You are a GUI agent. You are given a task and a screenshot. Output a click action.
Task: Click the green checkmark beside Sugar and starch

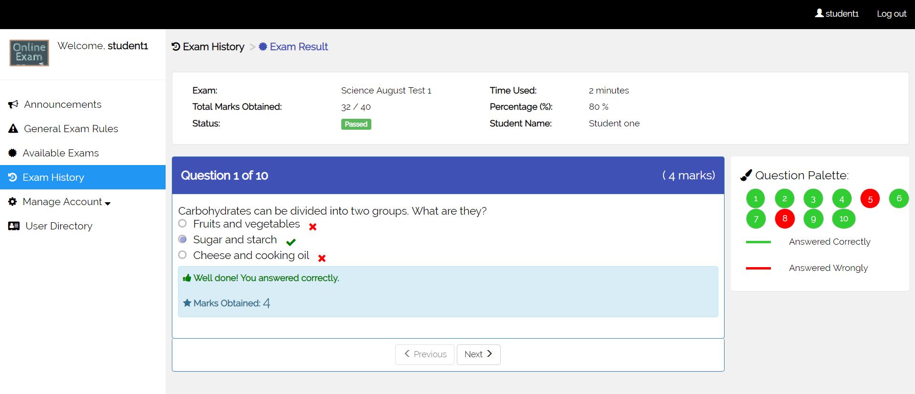tap(291, 242)
